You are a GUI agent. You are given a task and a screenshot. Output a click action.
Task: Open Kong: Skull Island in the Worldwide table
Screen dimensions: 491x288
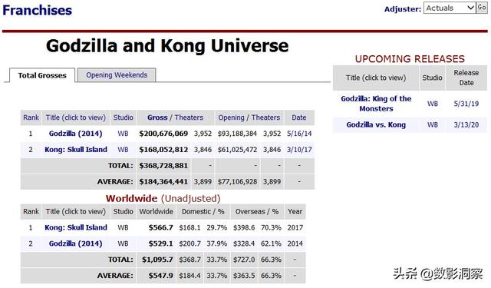(x=76, y=227)
